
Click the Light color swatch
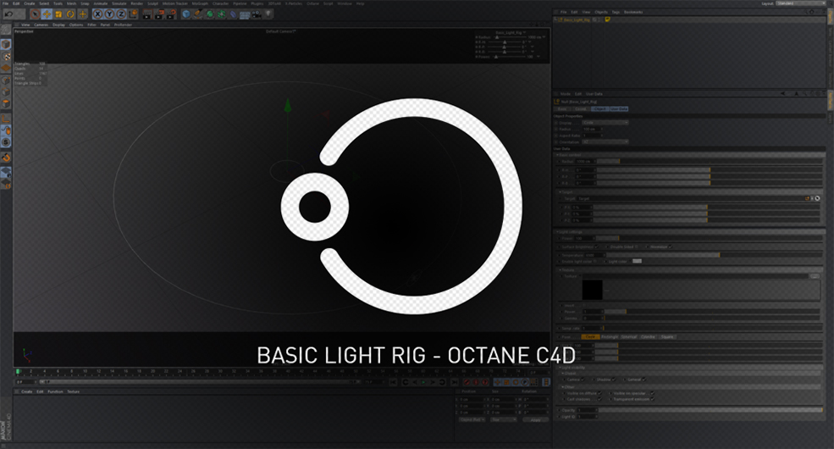[637, 261]
